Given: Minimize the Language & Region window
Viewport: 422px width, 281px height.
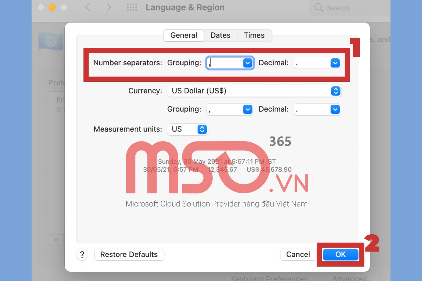Looking at the screenshot, I should click(52, 7).
